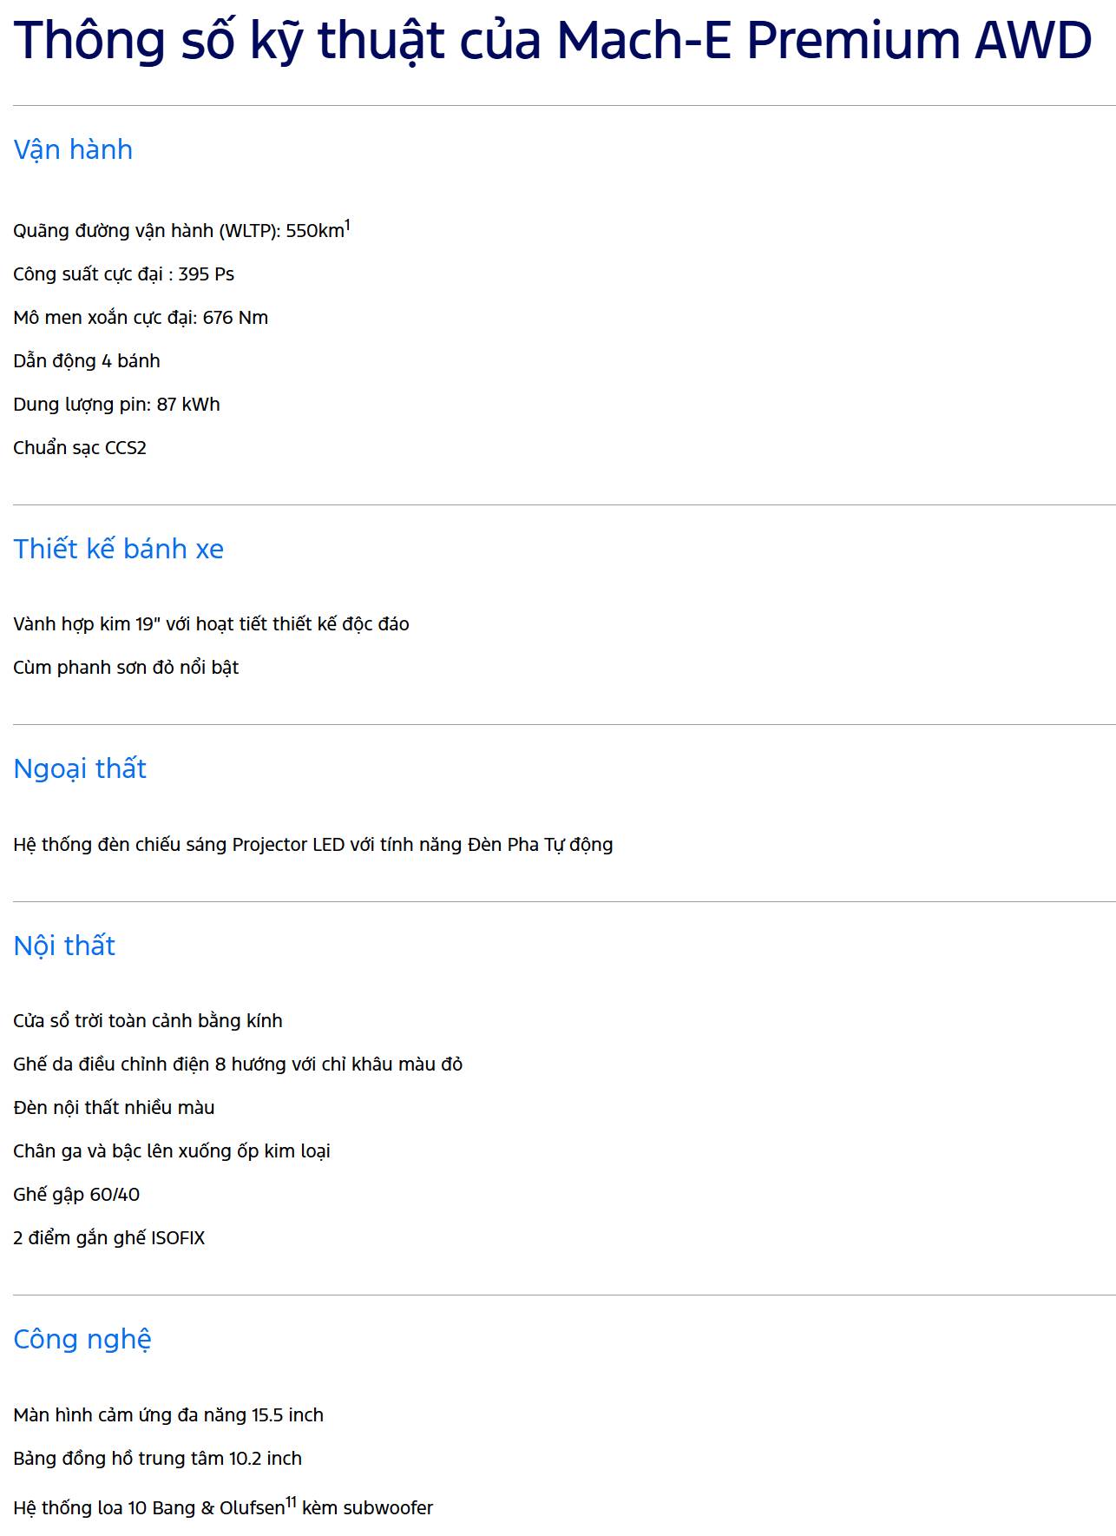The height and width of the screenshot is (1536, 1116).
Task: Click the "Ghế gập 60/40" text
Action: [x=76, y=1195]
